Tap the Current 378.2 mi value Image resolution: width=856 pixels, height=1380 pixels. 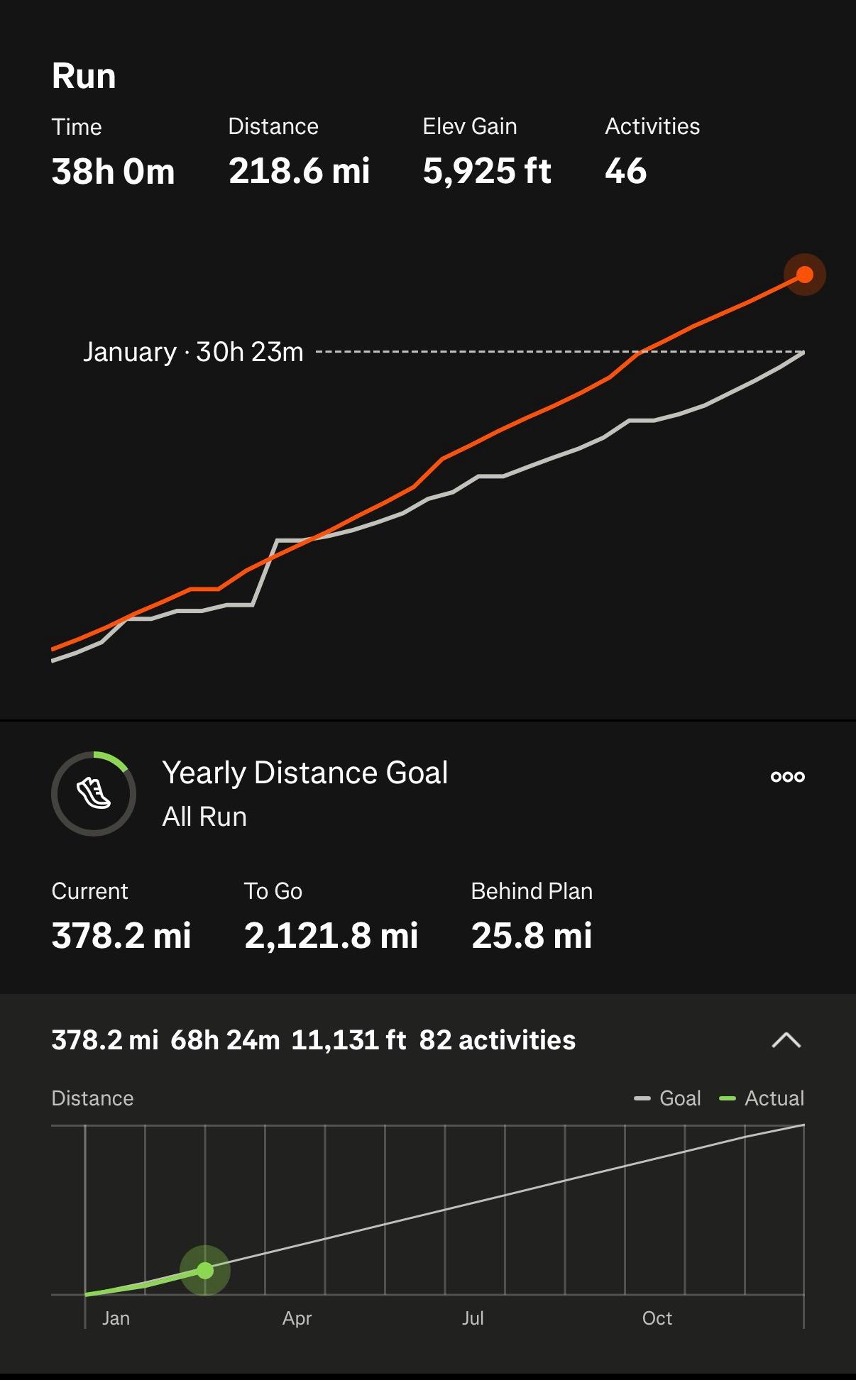click(121, 935)
